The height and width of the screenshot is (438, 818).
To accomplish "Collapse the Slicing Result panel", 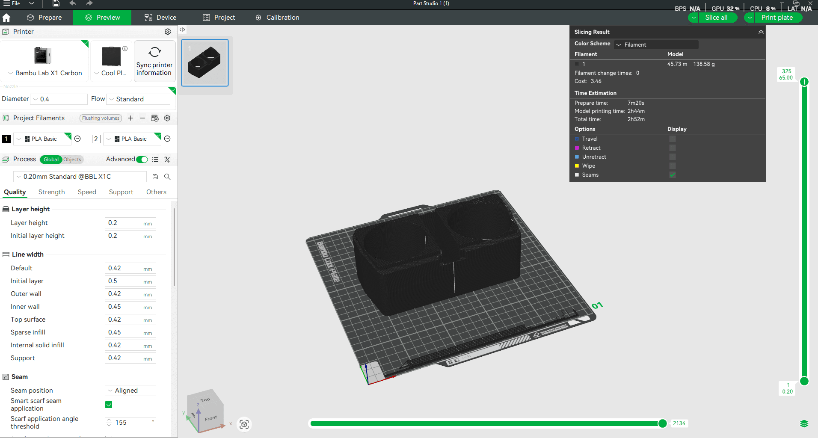I will (761, 32).
